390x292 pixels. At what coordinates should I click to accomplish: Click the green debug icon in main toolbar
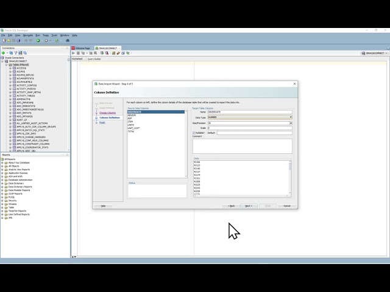pyautogui.click(x=57, y=41)
